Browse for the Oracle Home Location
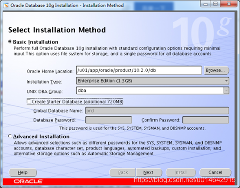This screenshot has height=188, width=240. click(x=217, y=70)
